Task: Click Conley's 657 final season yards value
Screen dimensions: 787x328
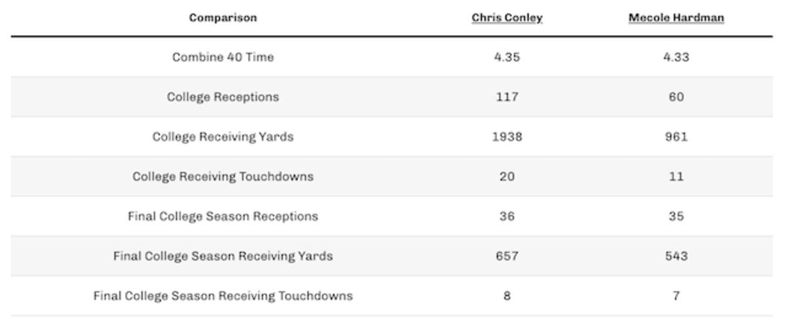Action: pyautogui.click(x=506, y=256)
